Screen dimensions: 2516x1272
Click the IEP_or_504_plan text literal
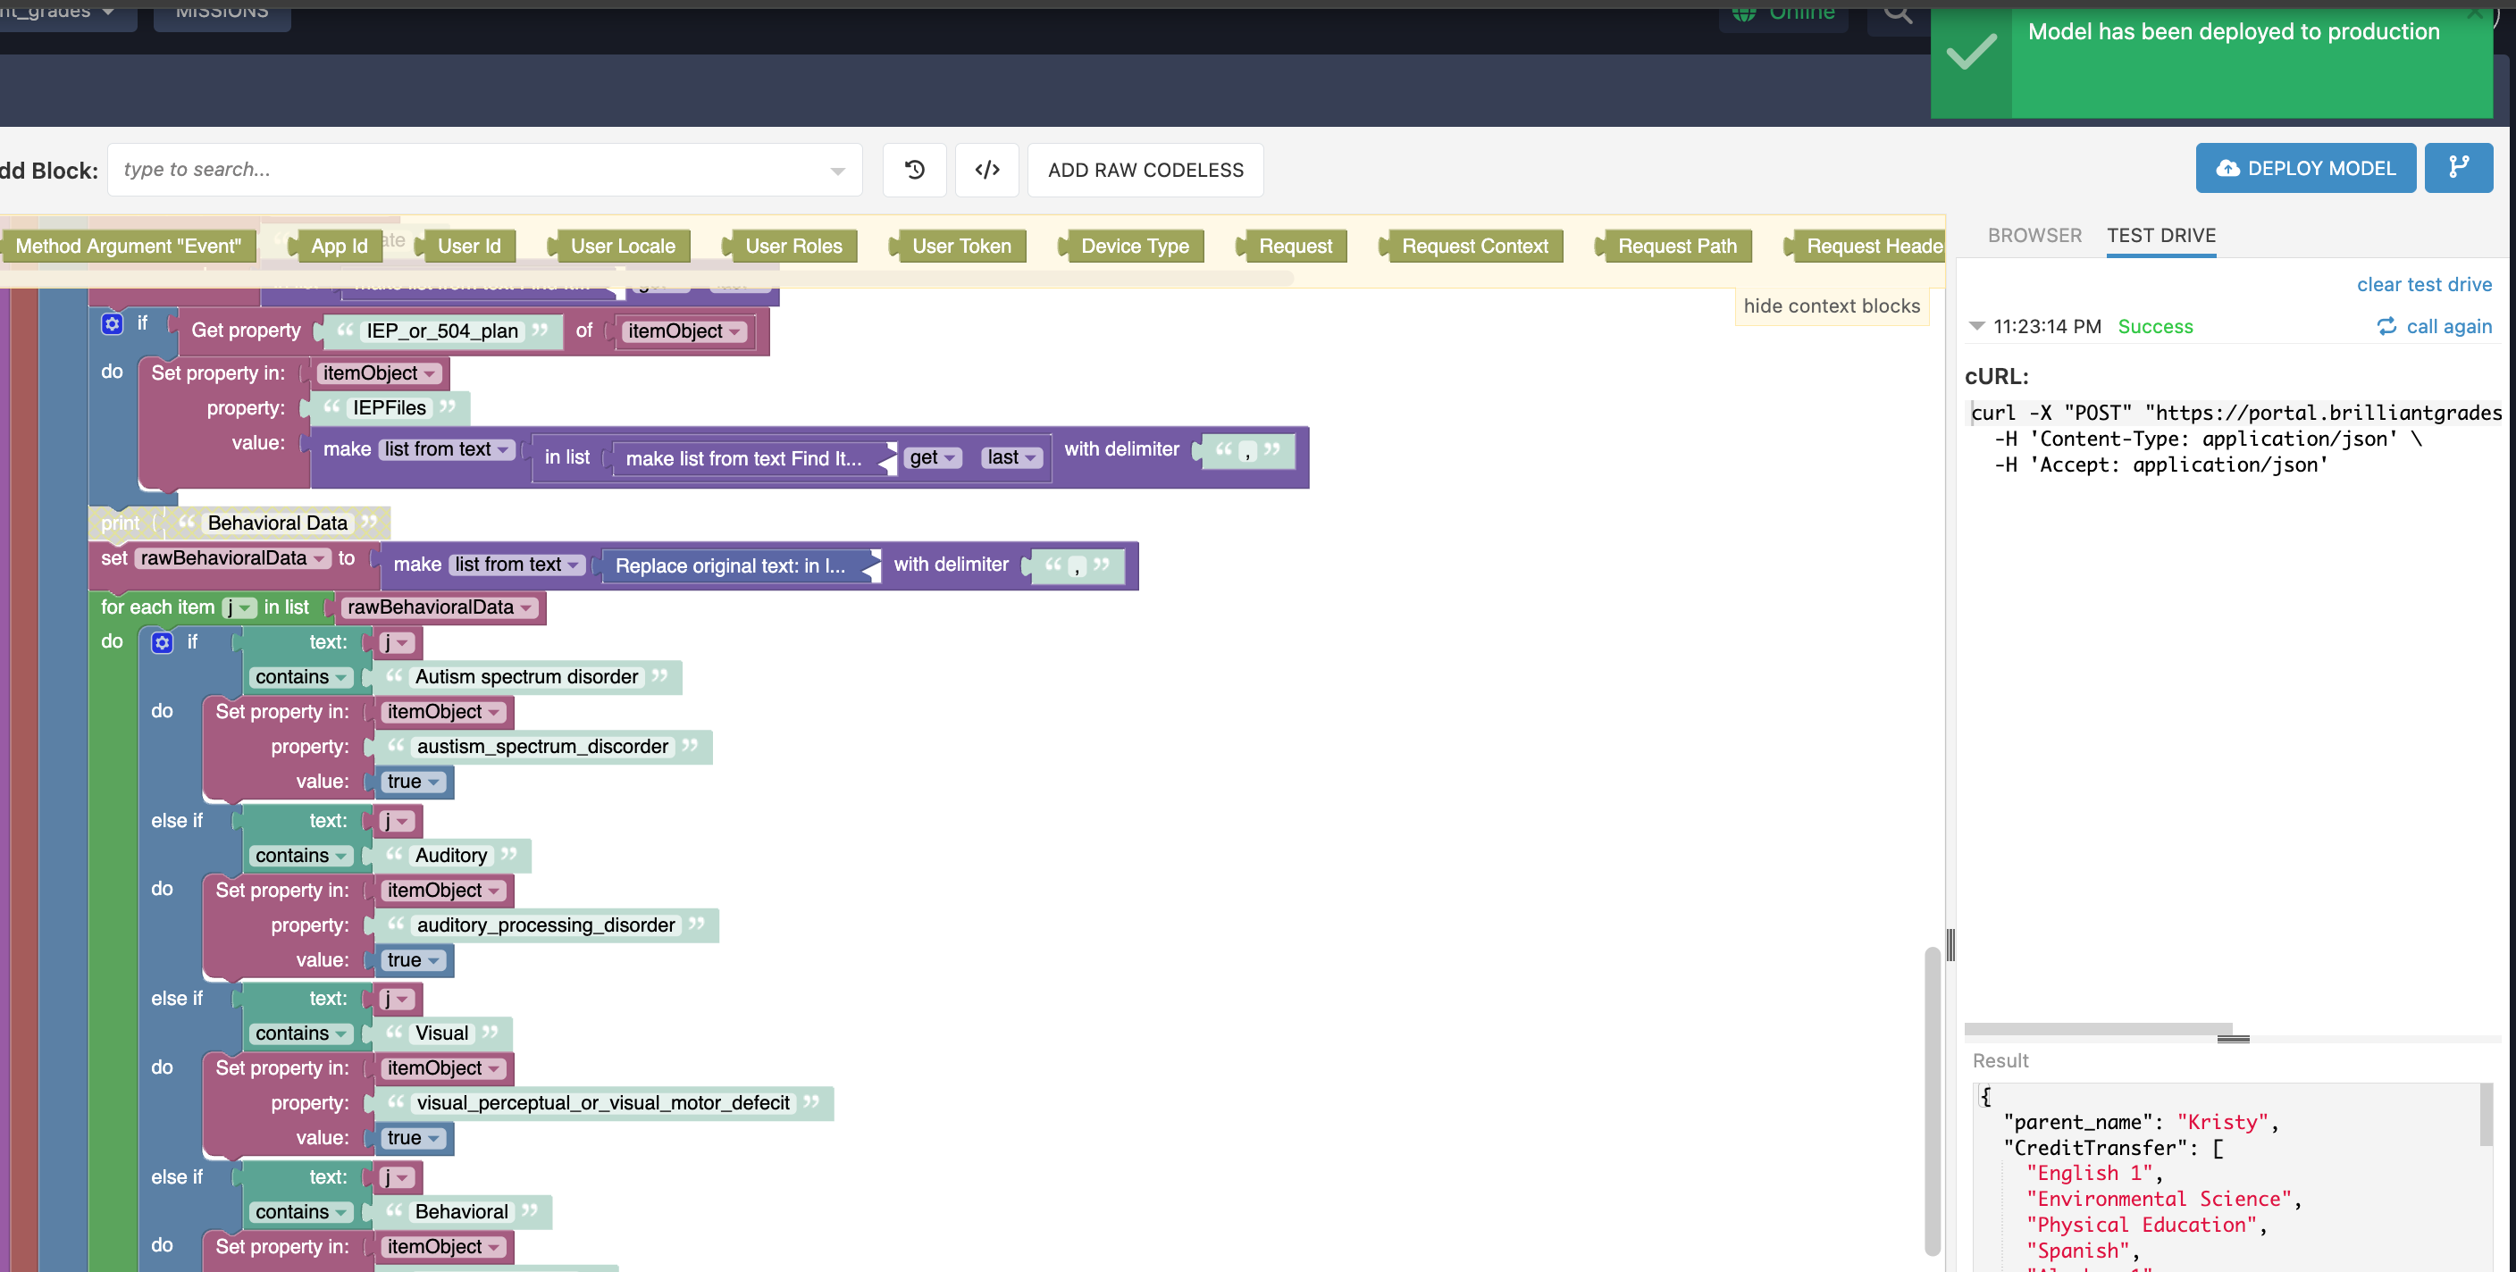(x=441, y=331)
